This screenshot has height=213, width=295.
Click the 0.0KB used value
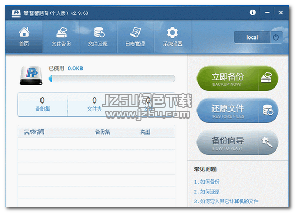coord(75,68)
